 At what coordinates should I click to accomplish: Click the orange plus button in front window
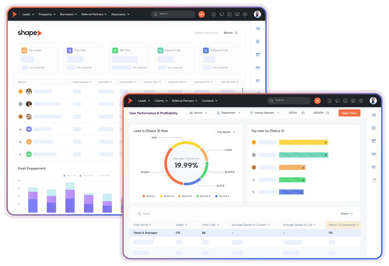point(317,101)
